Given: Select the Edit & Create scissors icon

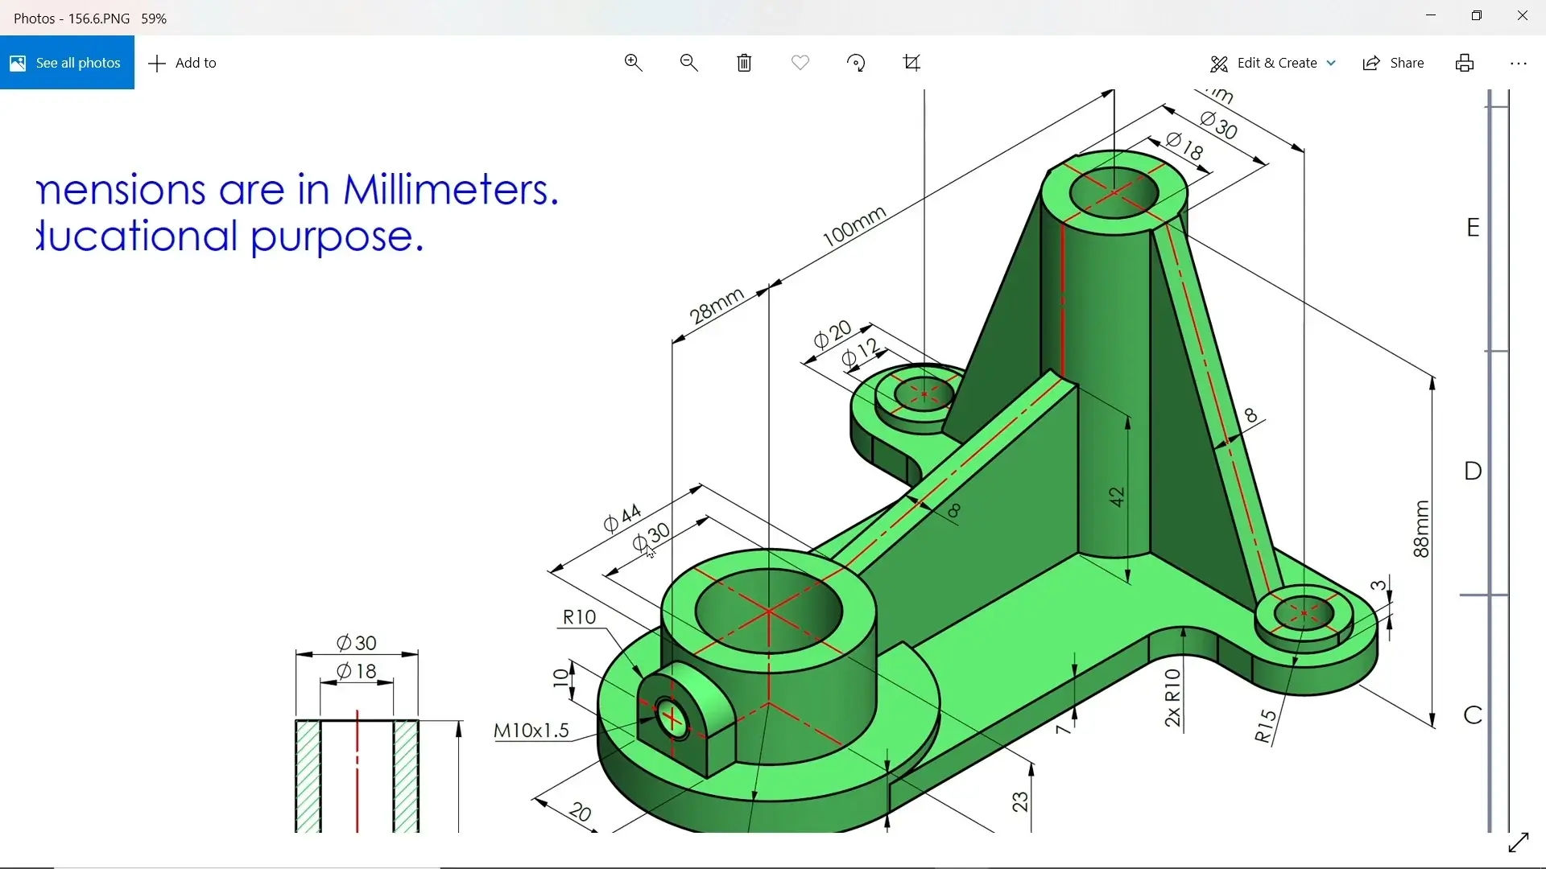Looking at the screenshot, I should coord(1219,62).
